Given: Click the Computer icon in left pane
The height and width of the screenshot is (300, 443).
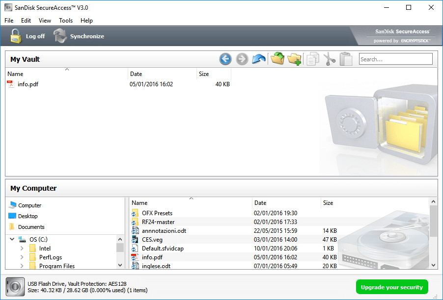Looking at the screenshot, I should 12,205.
